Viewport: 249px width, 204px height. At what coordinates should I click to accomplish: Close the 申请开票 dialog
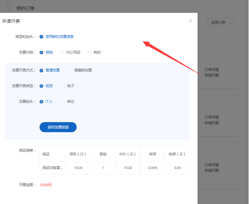pyautogui.click(x=191, y=21)
